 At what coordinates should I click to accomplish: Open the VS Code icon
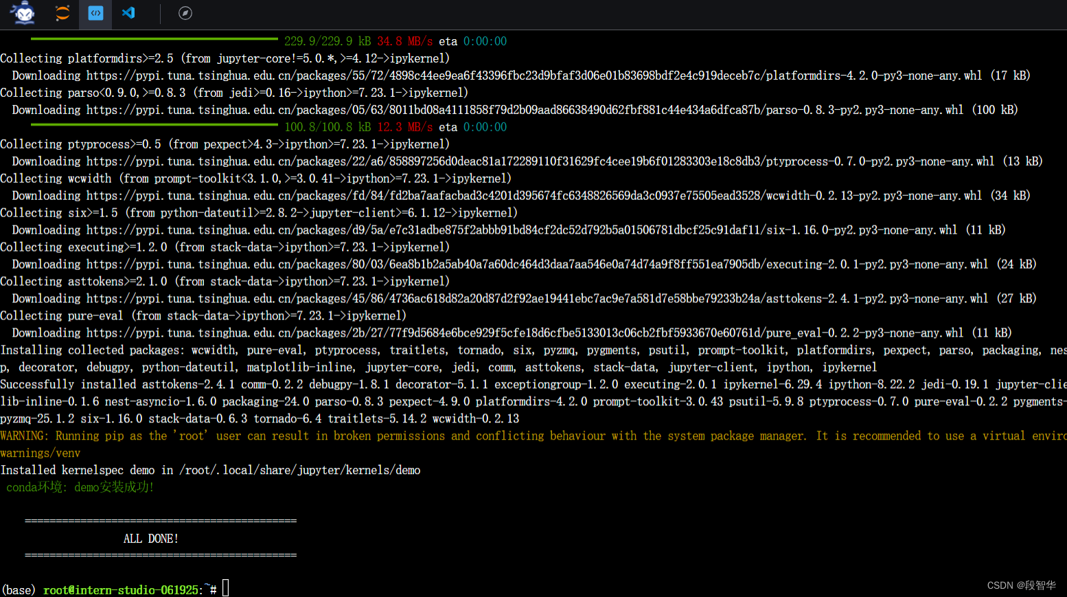[128, 13]
